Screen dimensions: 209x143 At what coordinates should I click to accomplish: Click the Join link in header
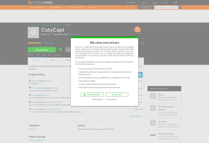pos(166,3)
